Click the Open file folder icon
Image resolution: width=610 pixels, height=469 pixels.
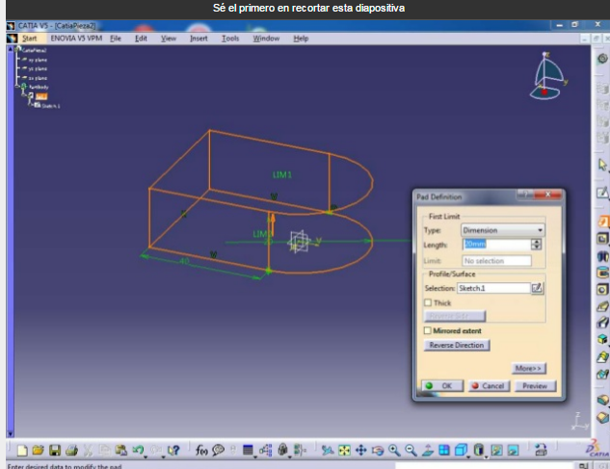(x=39, y=450)
